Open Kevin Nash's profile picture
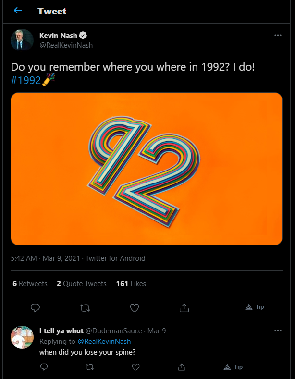 coord(22,40)
